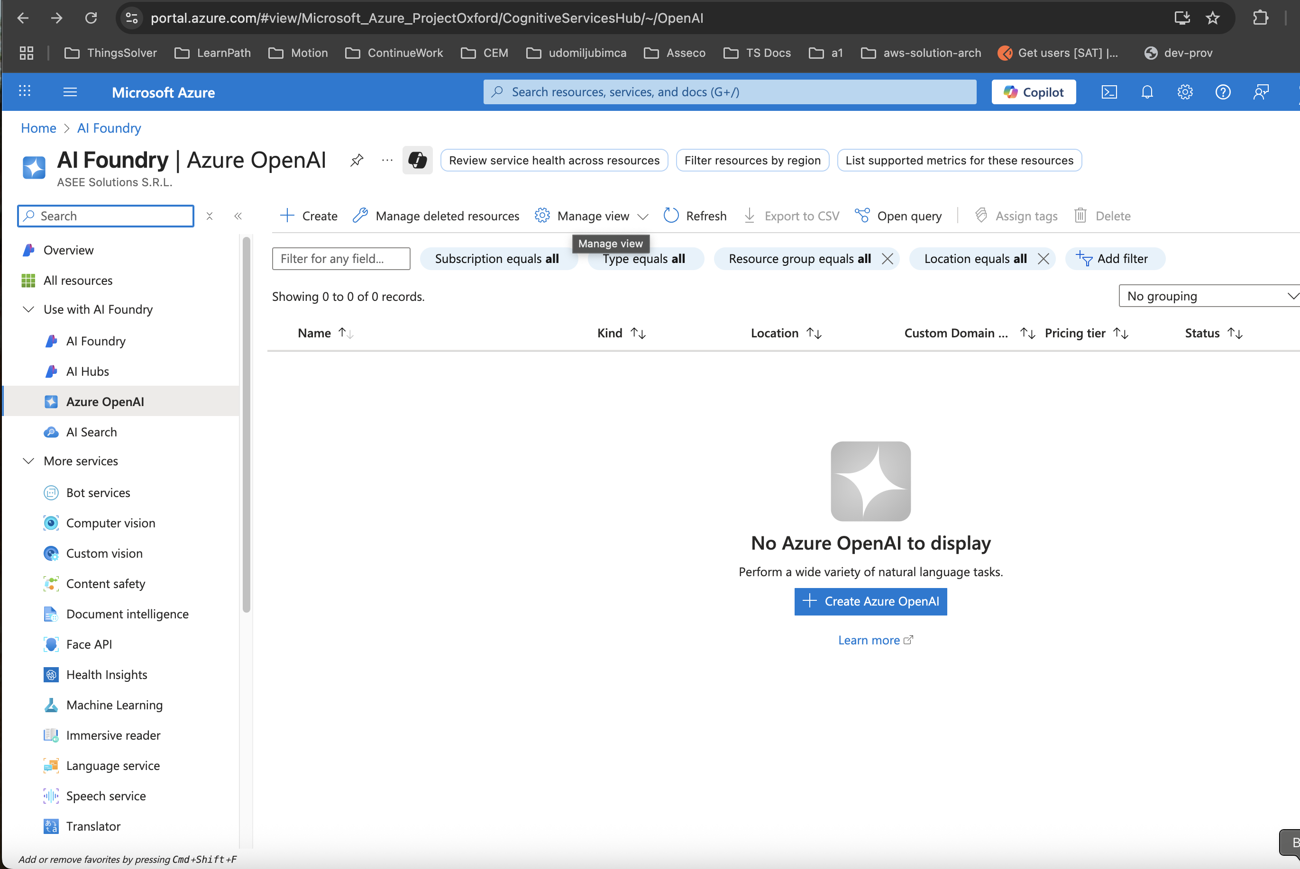Screen dimensions: 1300x869
Task: Sort table by Name column
Action: (x=325, y=333)
